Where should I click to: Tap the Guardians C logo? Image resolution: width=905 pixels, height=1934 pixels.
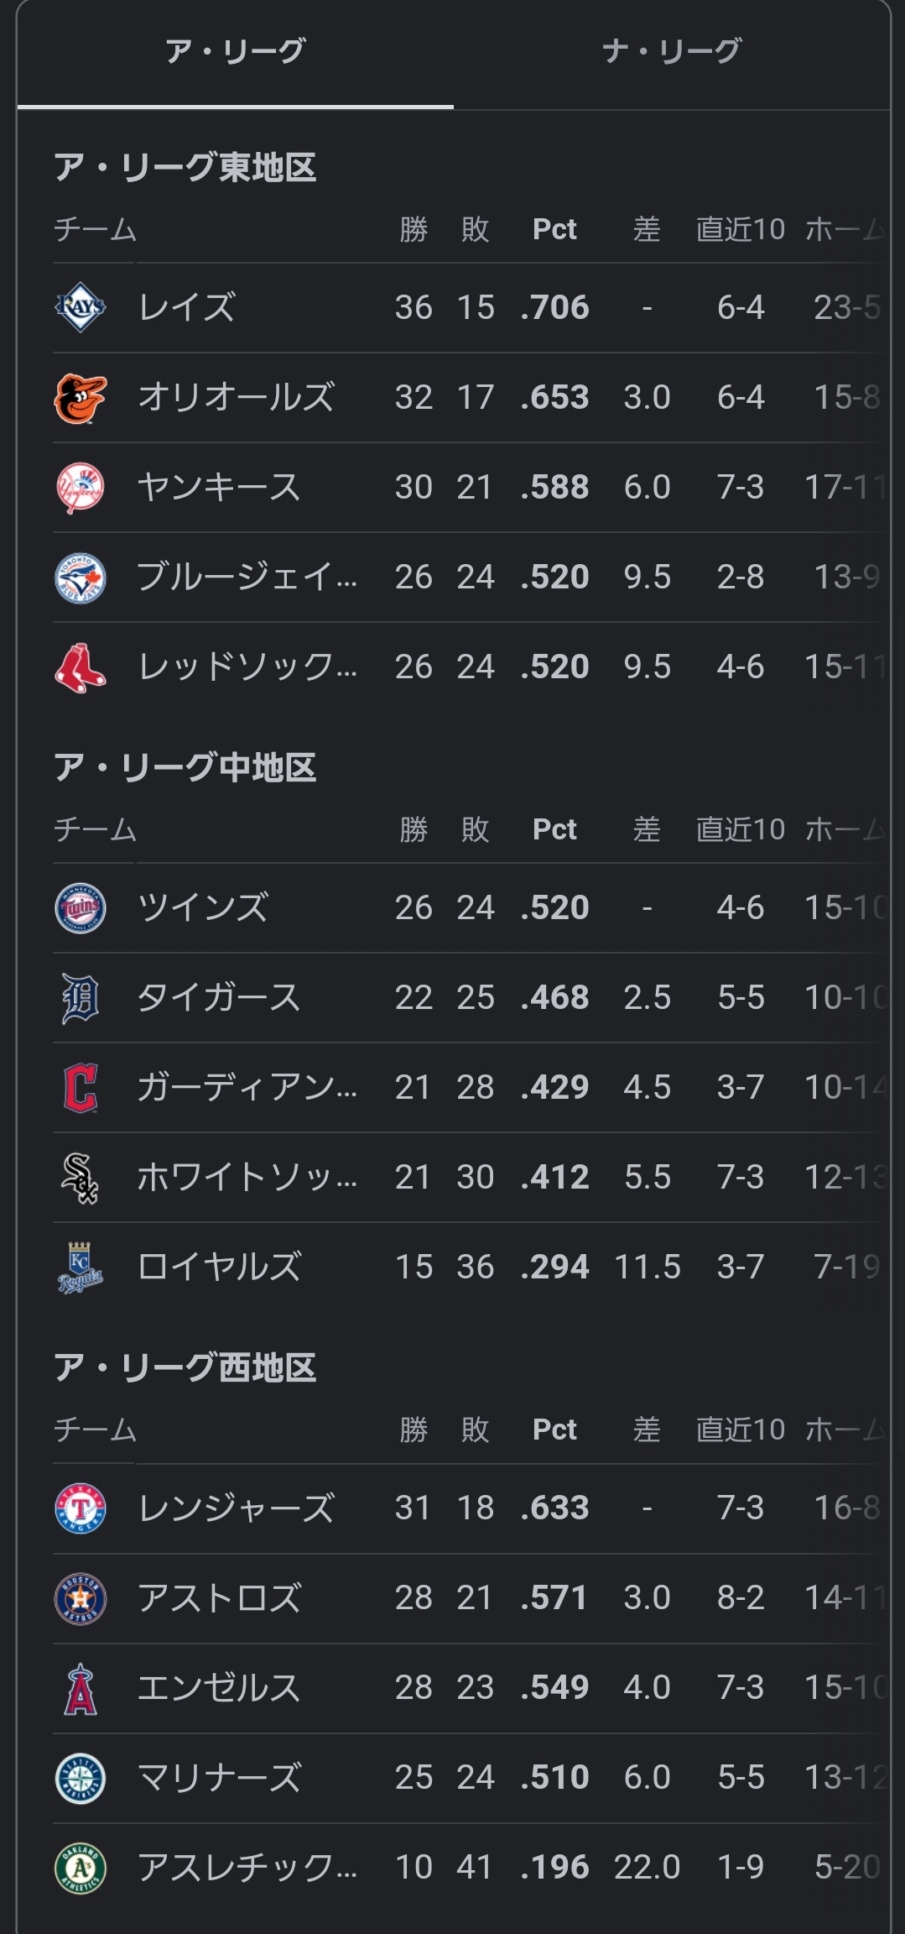point(81,1087)
